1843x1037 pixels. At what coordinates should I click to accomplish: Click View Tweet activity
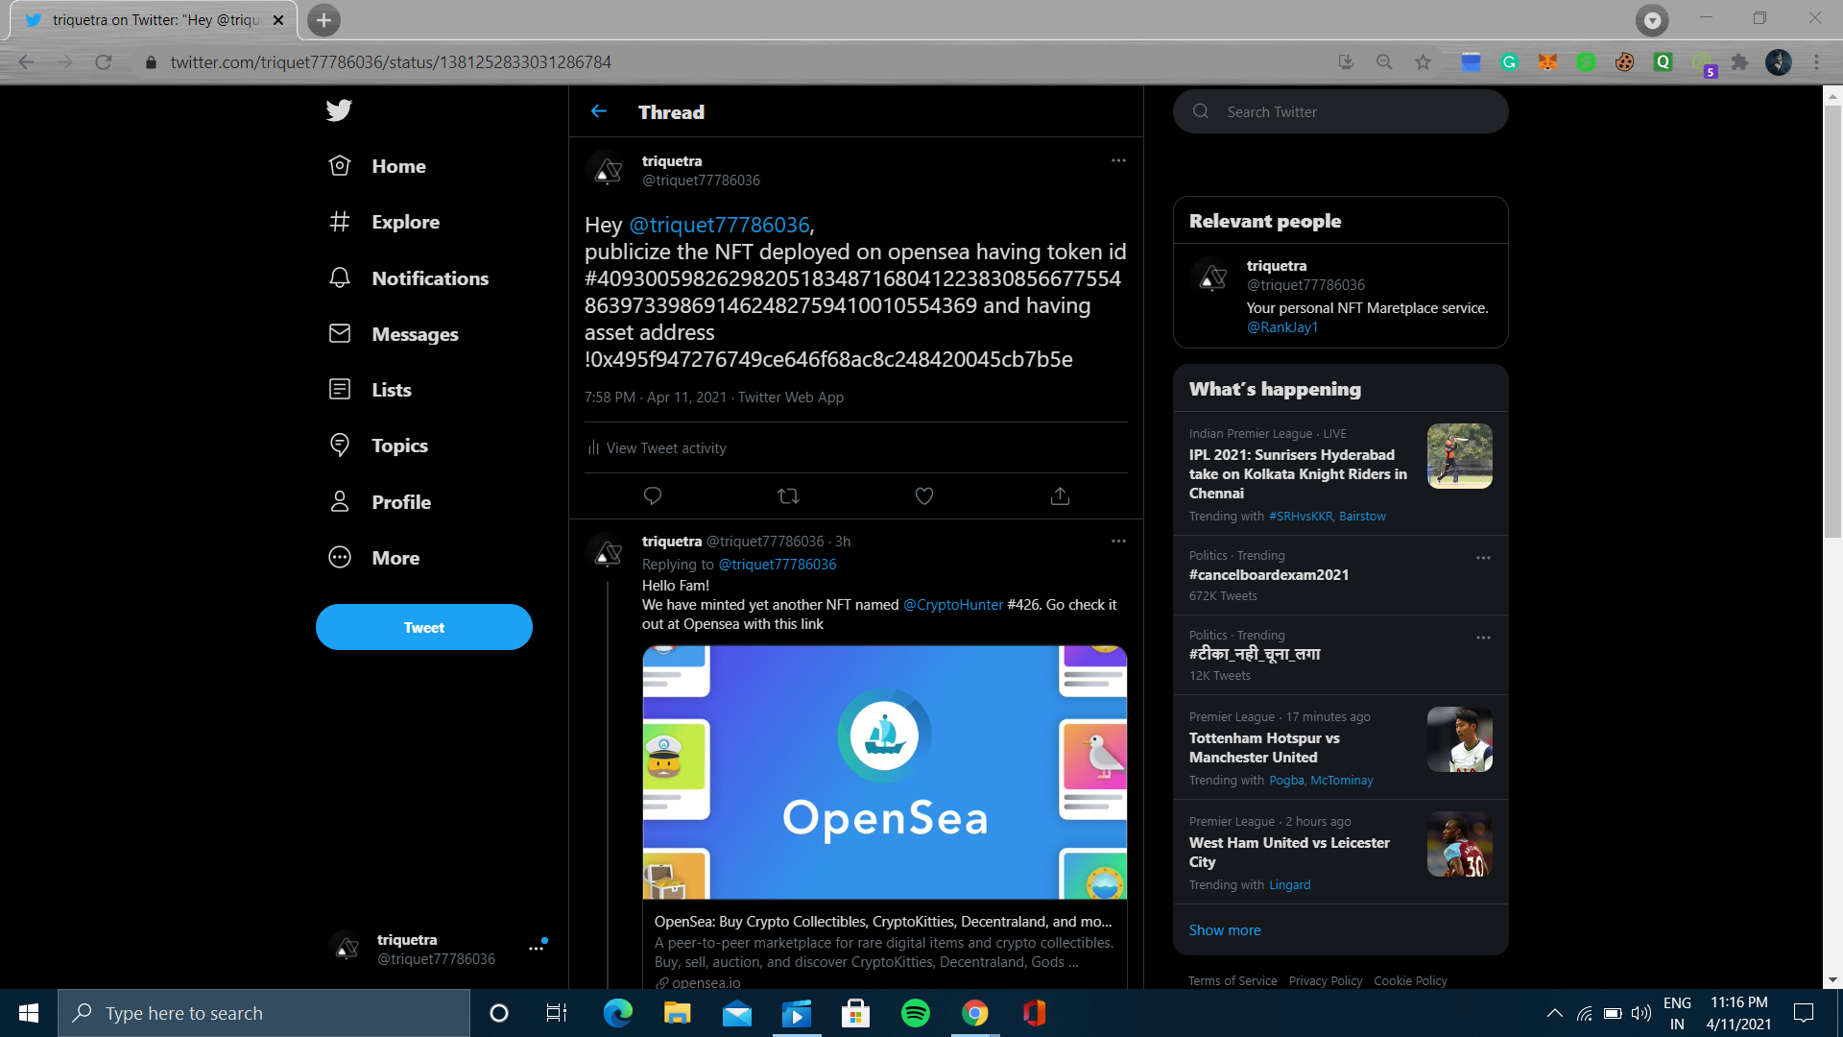click(x=665, y=448)
